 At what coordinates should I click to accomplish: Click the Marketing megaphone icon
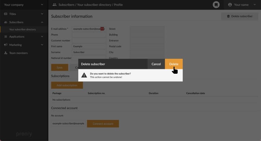6,45
